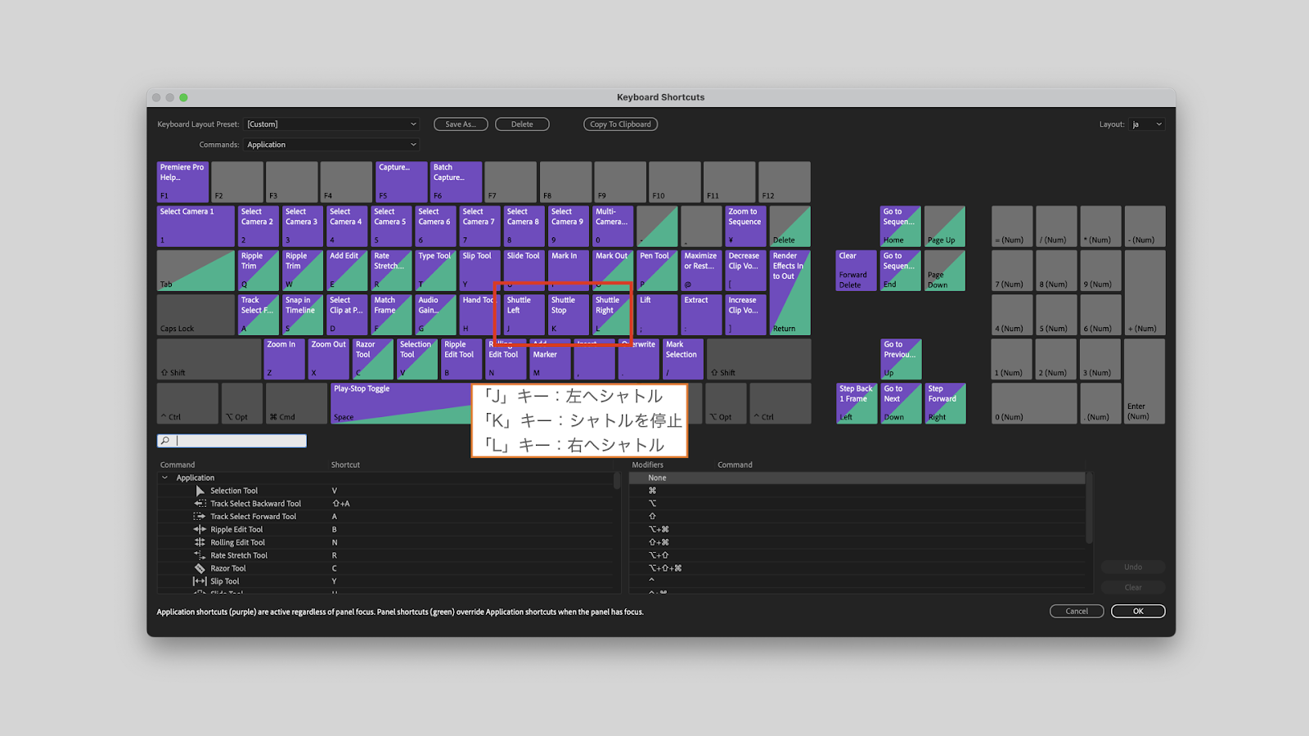
Task: Select the Type Tool T key
Action: [436, 271]
